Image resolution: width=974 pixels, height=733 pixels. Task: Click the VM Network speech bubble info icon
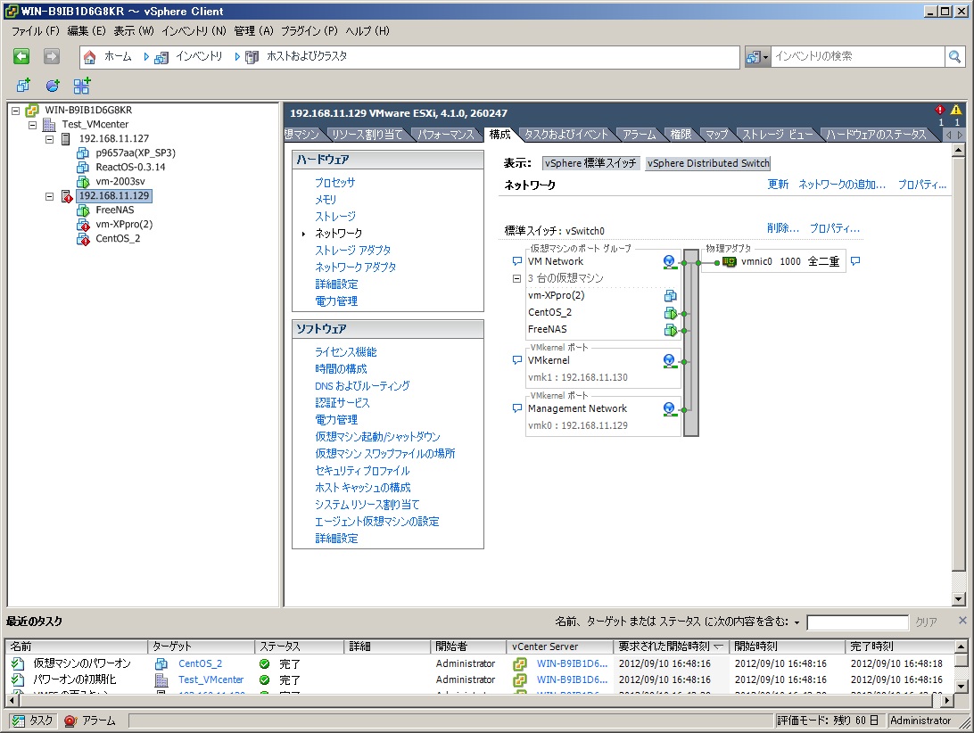coord(516,261)
